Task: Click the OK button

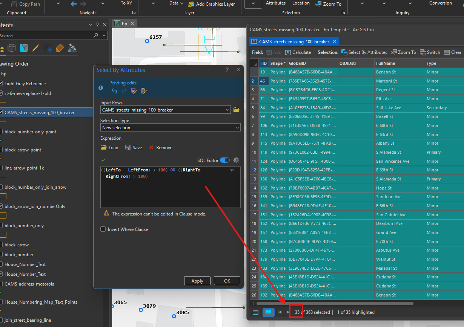Action: point(227,281)
